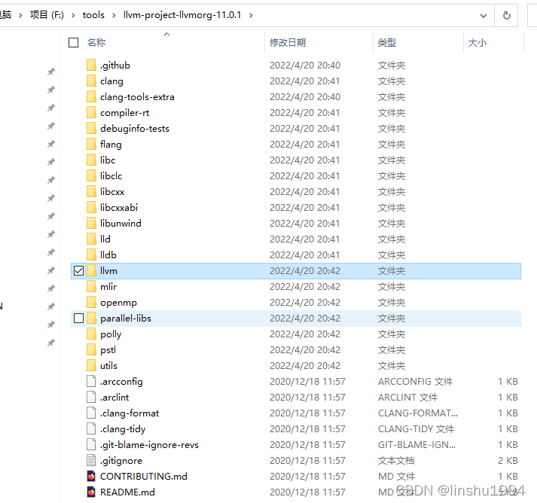Click the llvm folder icon
Viewport: 537px width, 503px height.
point(91,270)
